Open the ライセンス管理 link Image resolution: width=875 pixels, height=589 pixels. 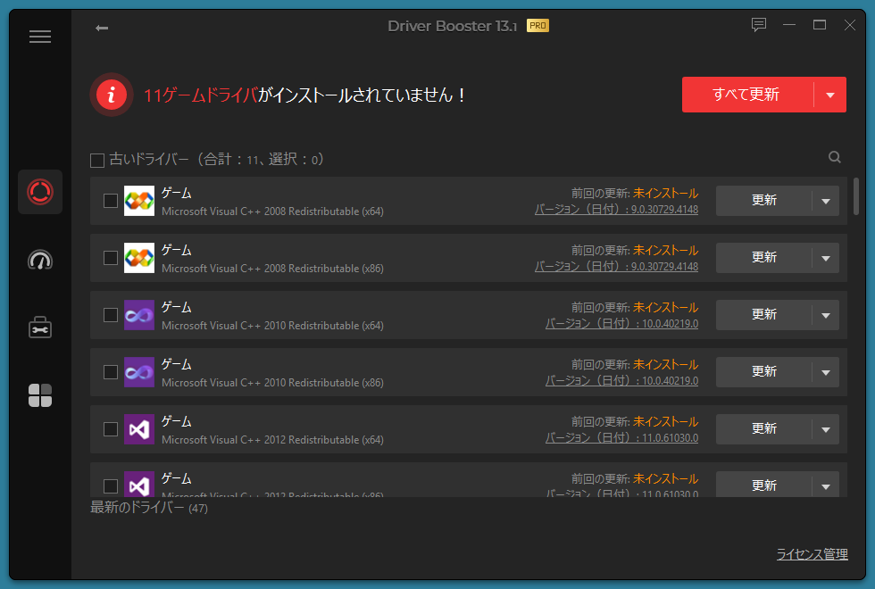click(x=812, y=554)
